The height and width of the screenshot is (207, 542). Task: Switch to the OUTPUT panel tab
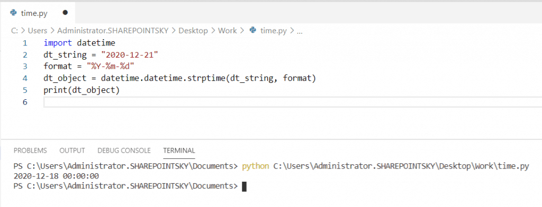pyautogui.click(x=72, y=150)
